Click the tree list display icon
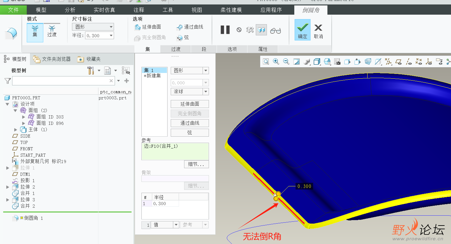This screenshot has height=244, width=451. tap(108, 70)
